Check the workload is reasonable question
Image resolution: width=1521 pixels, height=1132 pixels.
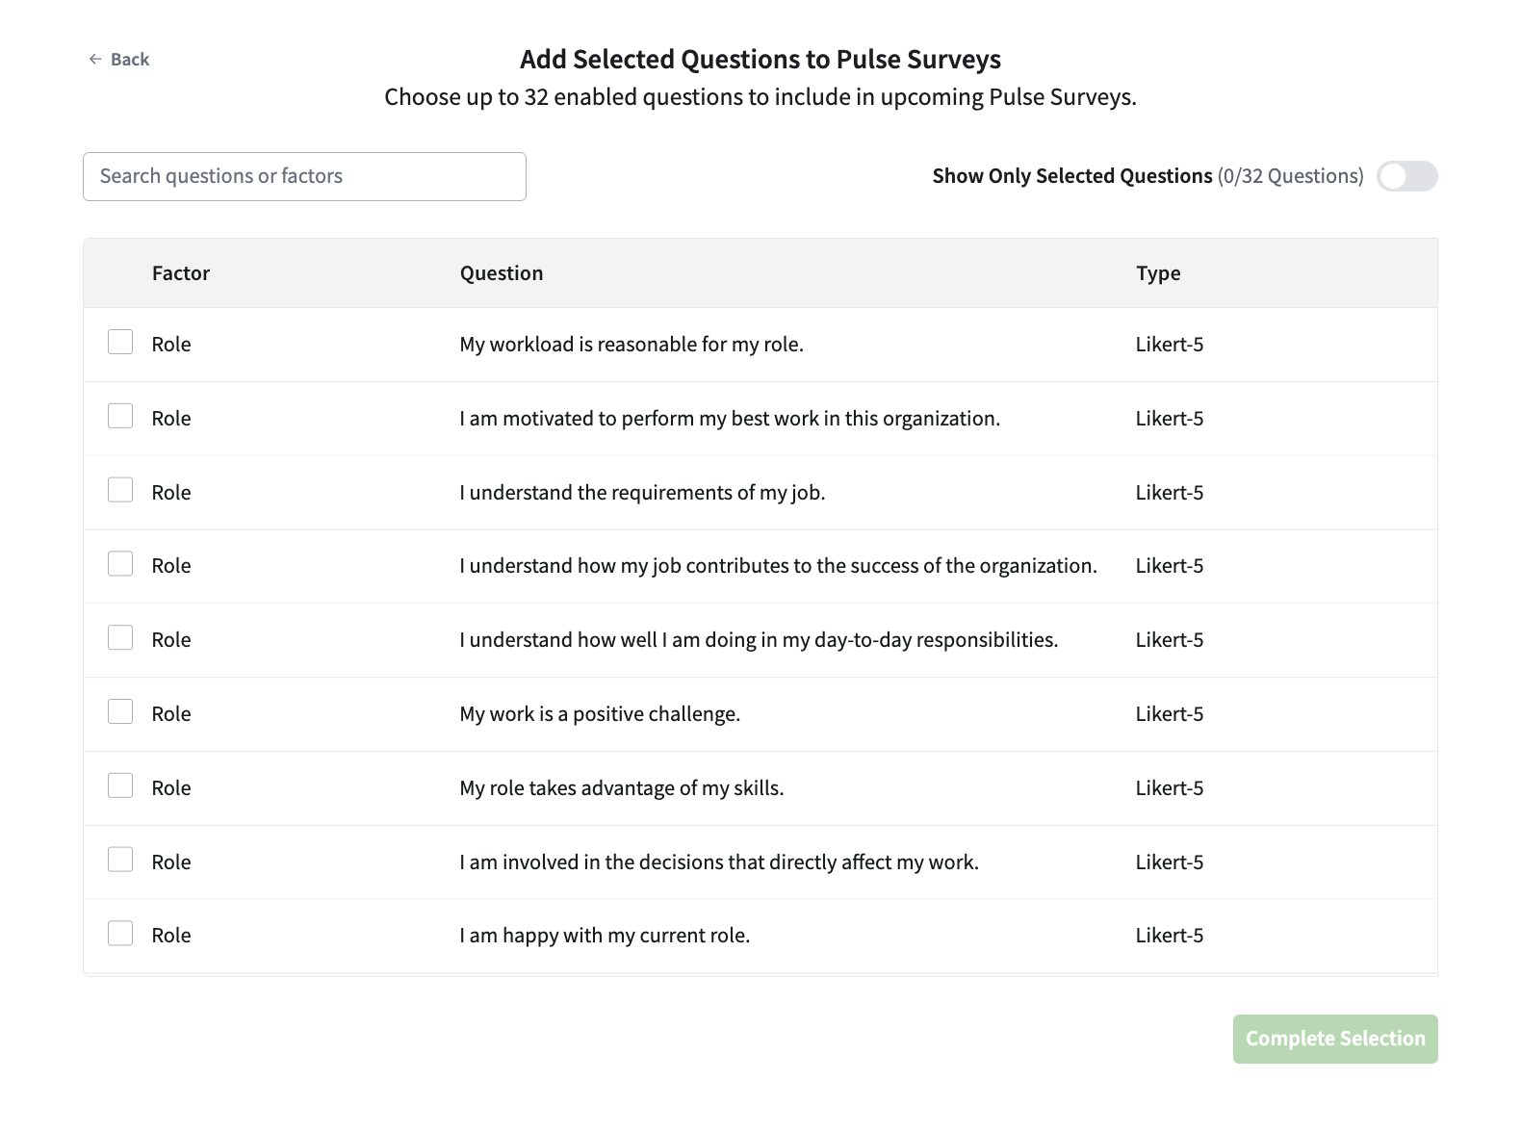pos(120,343)
